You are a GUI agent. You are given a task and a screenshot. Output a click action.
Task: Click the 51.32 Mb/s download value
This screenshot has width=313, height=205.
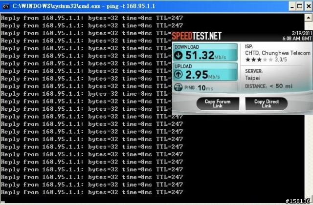coord(205,55)
